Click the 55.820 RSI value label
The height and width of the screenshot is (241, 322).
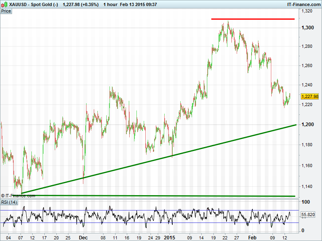click(x=310, y=215)
